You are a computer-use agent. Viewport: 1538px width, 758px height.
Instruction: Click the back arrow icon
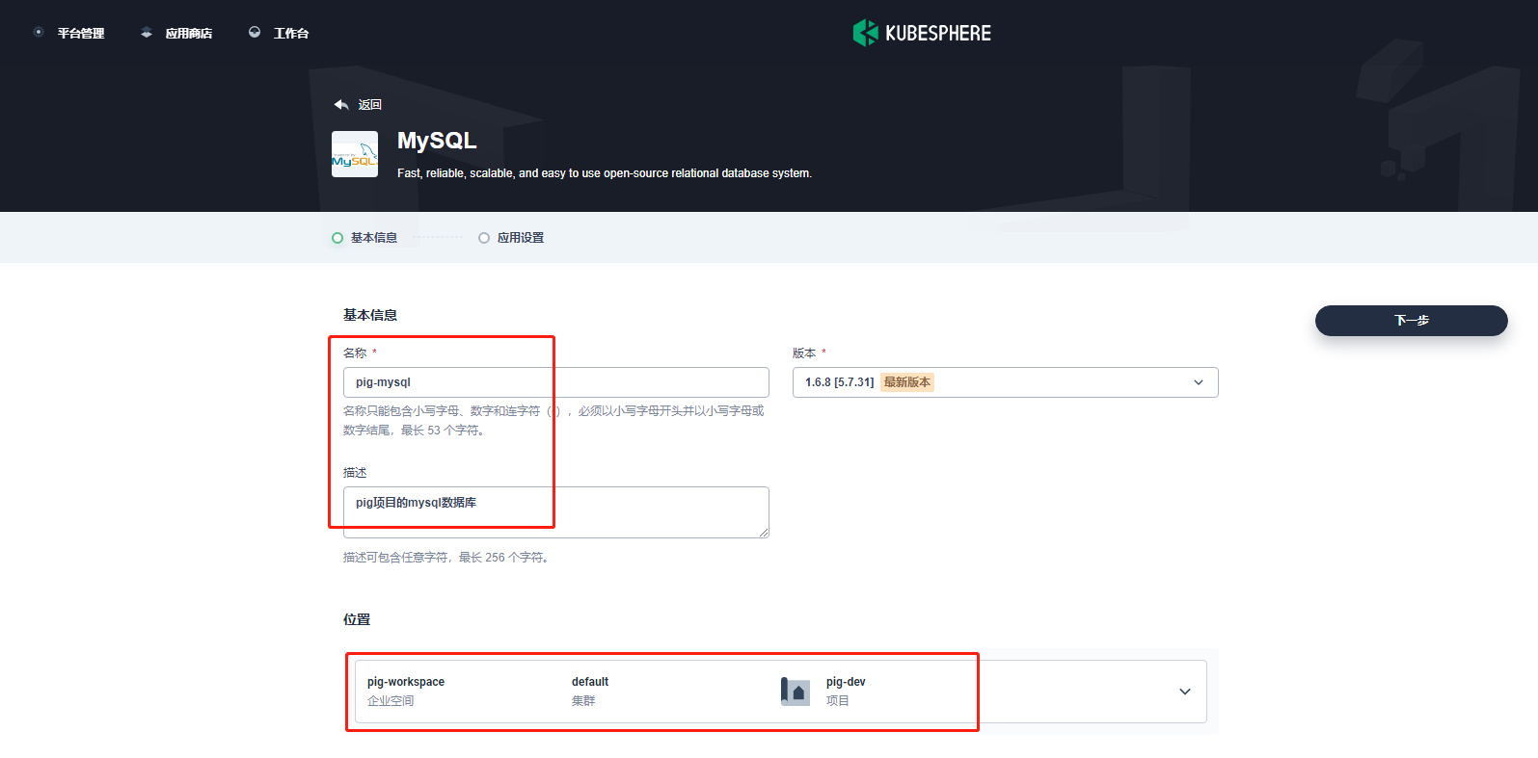click(341, 104)
